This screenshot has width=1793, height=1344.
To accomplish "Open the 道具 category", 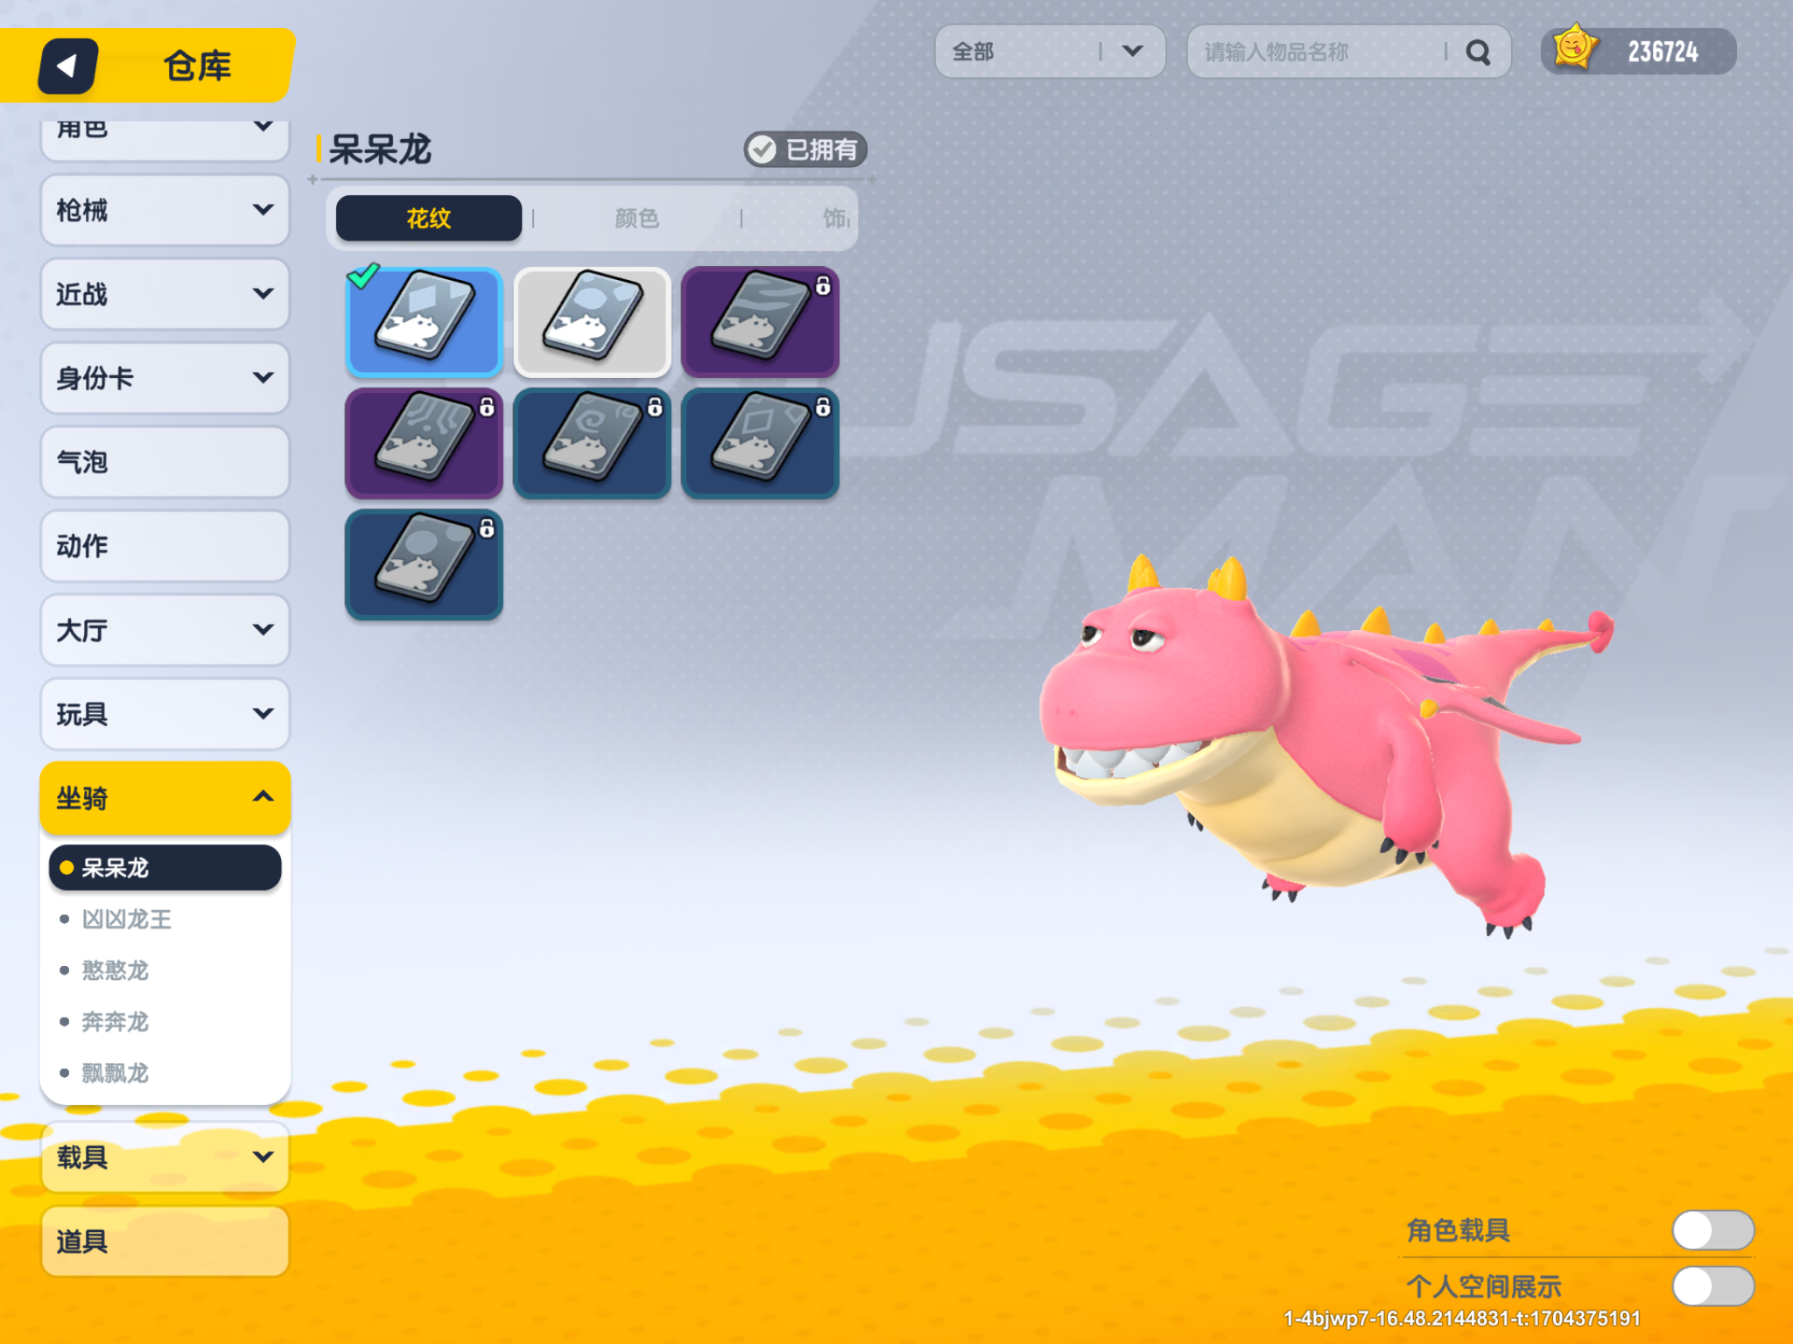I will (165, 1241).
